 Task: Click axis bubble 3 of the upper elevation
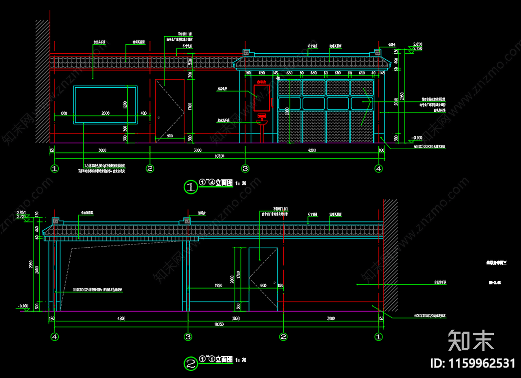(245, 169)
